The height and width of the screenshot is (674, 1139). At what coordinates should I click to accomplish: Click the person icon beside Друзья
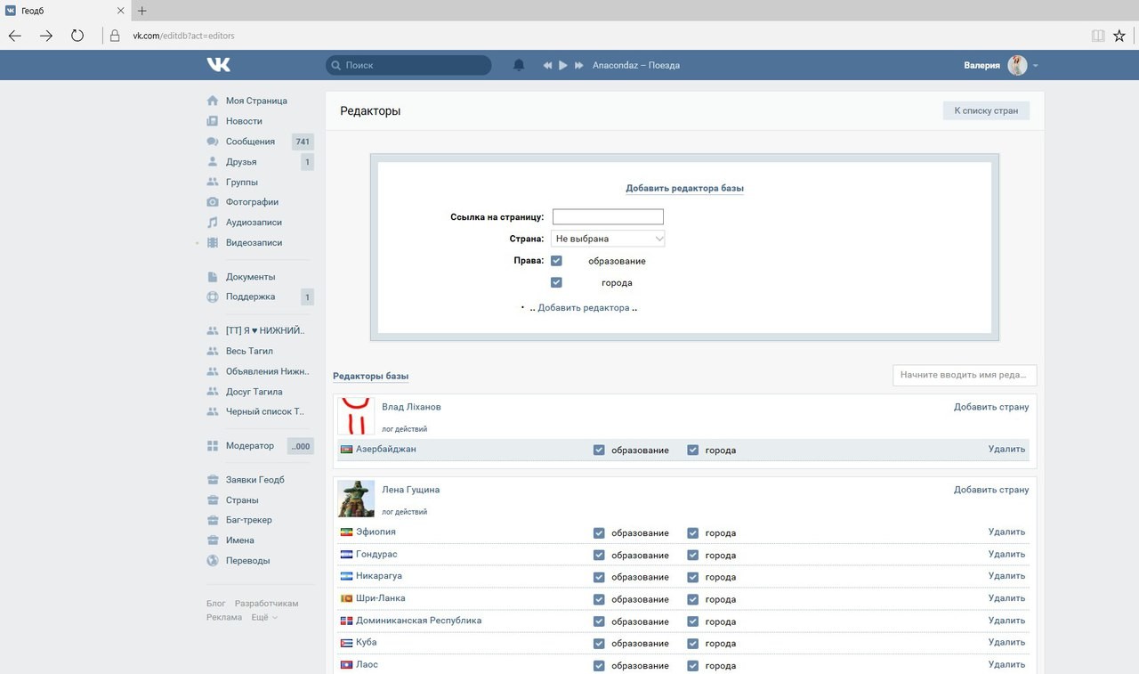click(x=212, y=162)
